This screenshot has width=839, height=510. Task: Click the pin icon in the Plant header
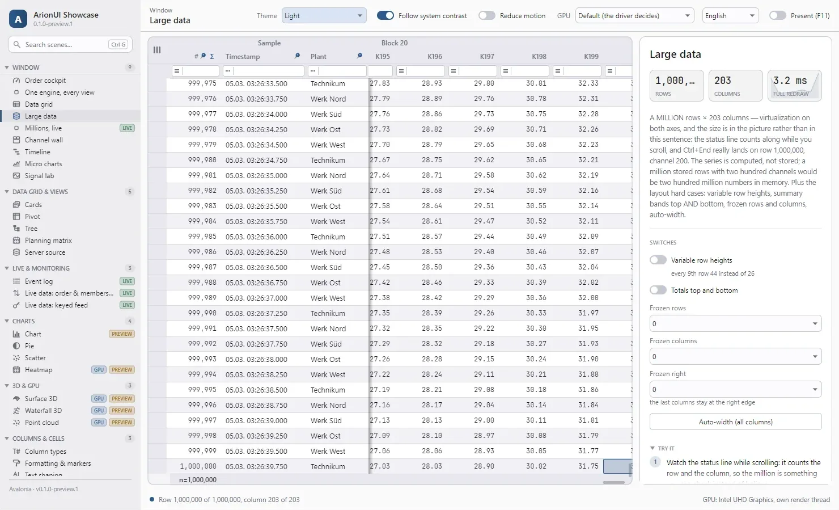click(x=359, y=56)
